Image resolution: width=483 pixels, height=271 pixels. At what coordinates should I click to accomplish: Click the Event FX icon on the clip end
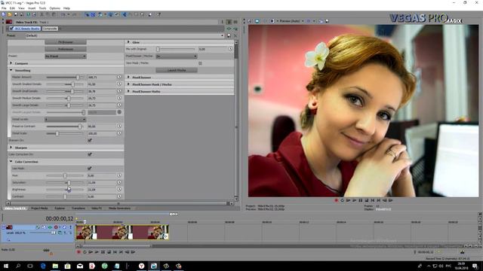(165, 236)
